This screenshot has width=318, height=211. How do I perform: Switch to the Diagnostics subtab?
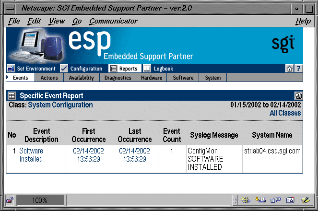coord(118,78)
